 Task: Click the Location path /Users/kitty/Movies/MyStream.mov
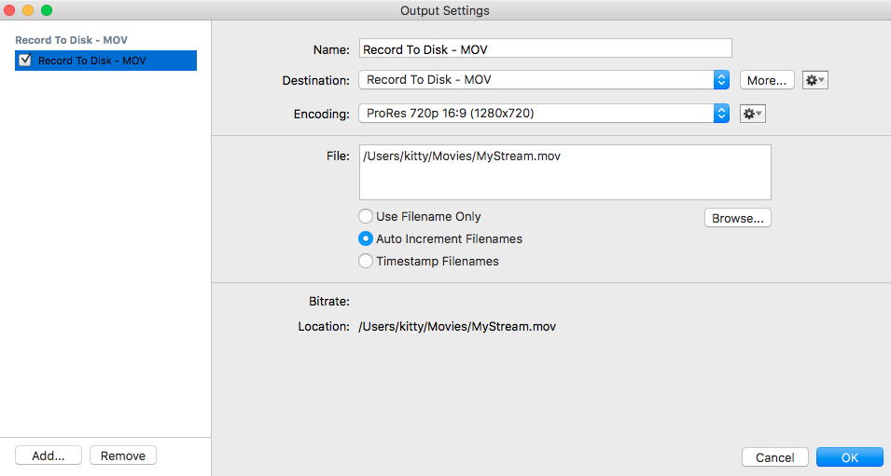point(457,326)
